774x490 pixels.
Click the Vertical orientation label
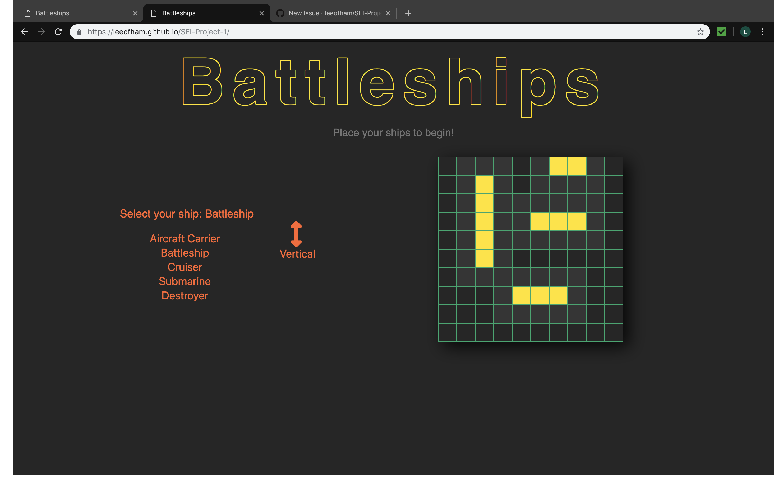tap(297, 254)
